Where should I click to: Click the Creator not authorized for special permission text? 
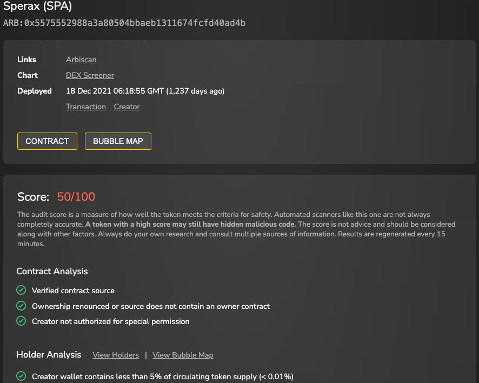click(111, 321)
